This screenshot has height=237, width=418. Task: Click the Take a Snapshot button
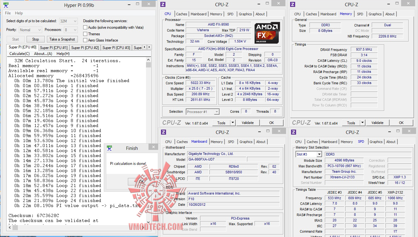coord(62,39)
